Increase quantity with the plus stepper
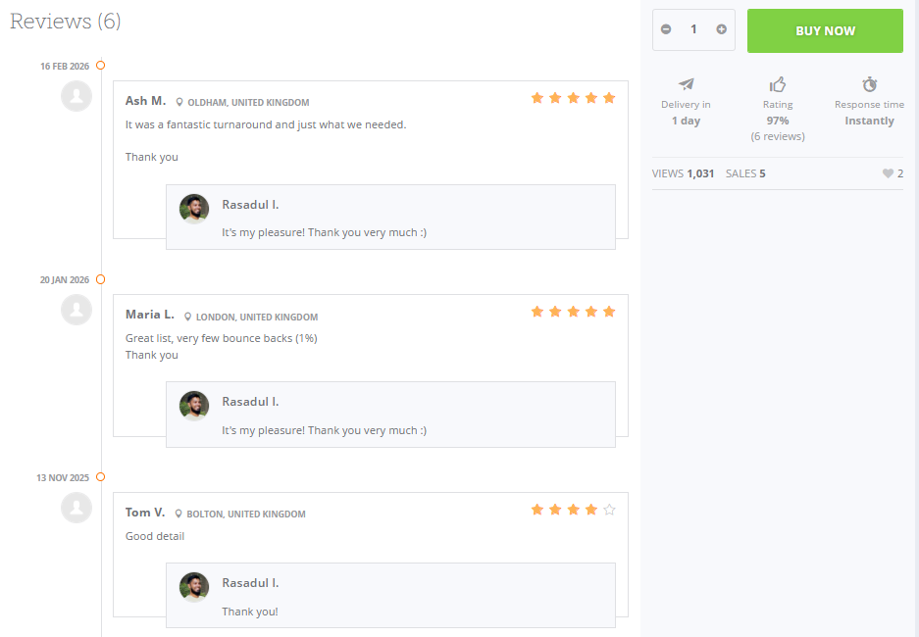 [719, 30]
